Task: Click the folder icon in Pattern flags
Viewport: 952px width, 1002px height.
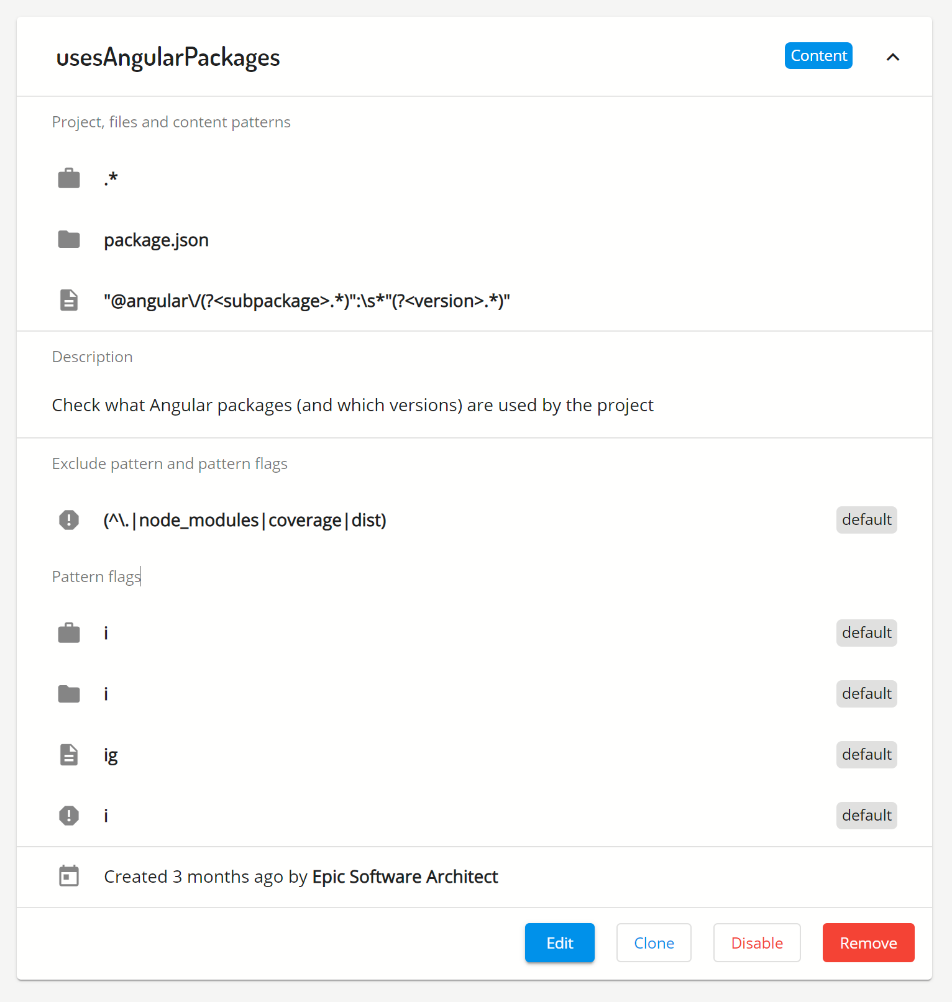Action: tap(69, 694)
